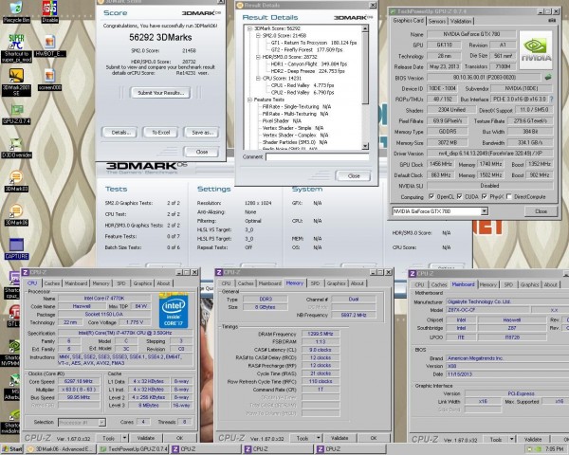Switch to Sensors tab in GPU-Z
569x455 pixels.
(x=437, y=21)
